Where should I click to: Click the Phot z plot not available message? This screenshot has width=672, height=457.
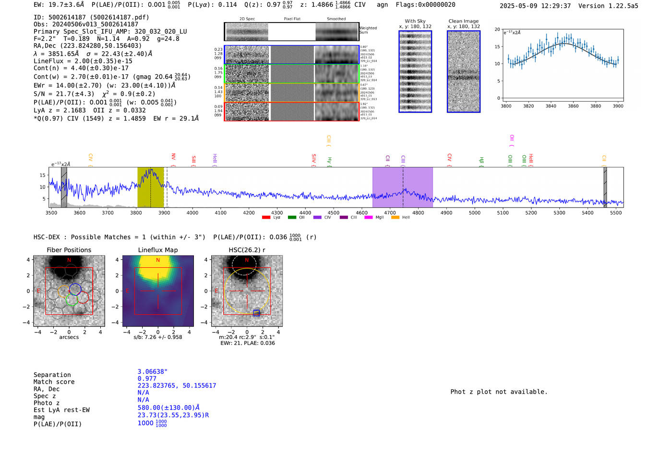[499, 392]
